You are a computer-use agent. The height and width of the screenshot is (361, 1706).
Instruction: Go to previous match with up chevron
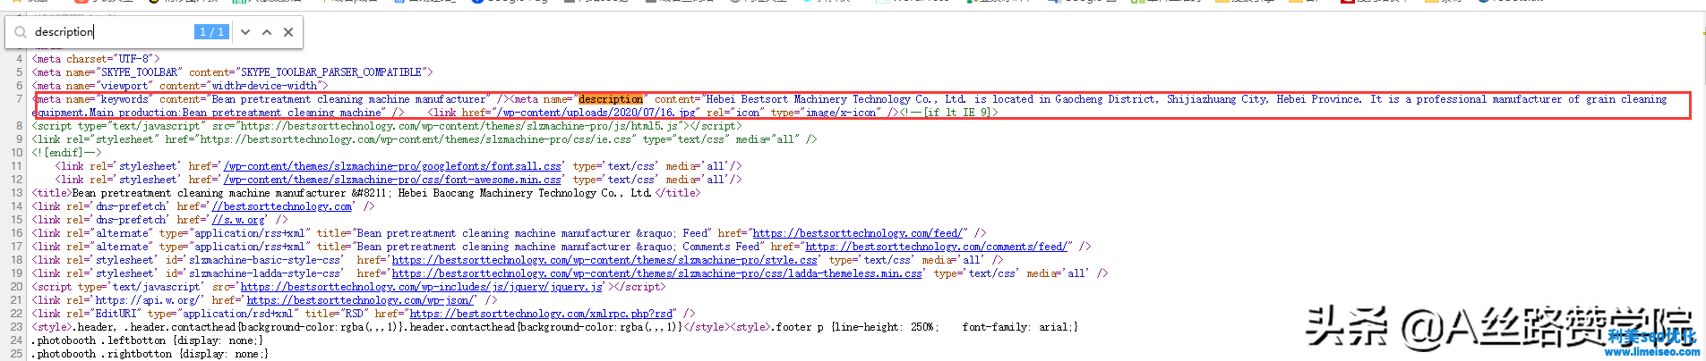(x=267, y=32)
